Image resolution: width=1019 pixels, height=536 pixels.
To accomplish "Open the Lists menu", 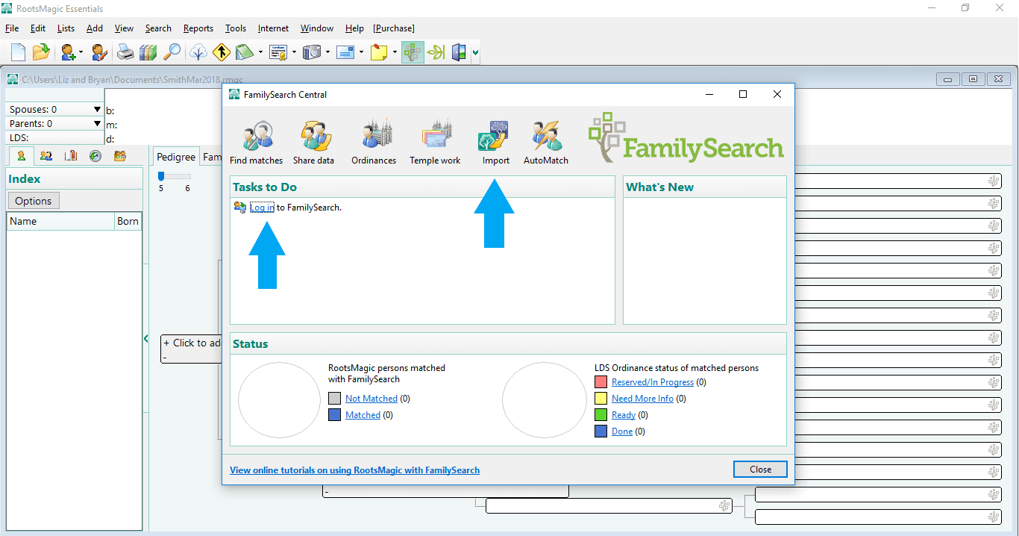I will pyautogui.click(x=66, y=28).
